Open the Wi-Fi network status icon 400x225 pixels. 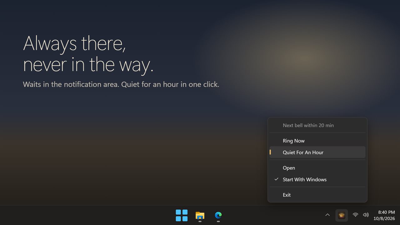coord(355,215)
